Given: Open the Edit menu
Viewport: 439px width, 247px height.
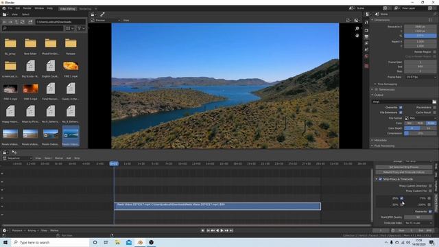Looking at the screenshot, I should click(18, 8).
